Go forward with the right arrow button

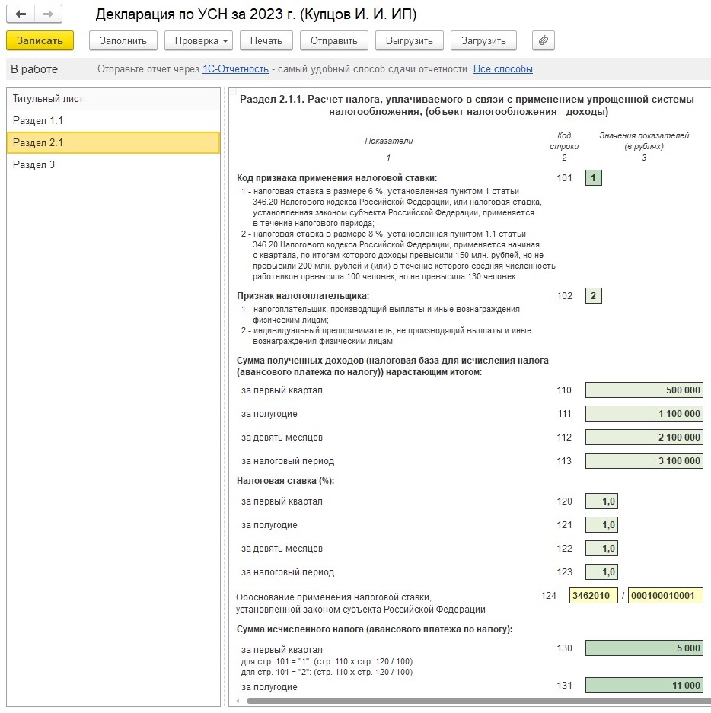coord(48,14)
